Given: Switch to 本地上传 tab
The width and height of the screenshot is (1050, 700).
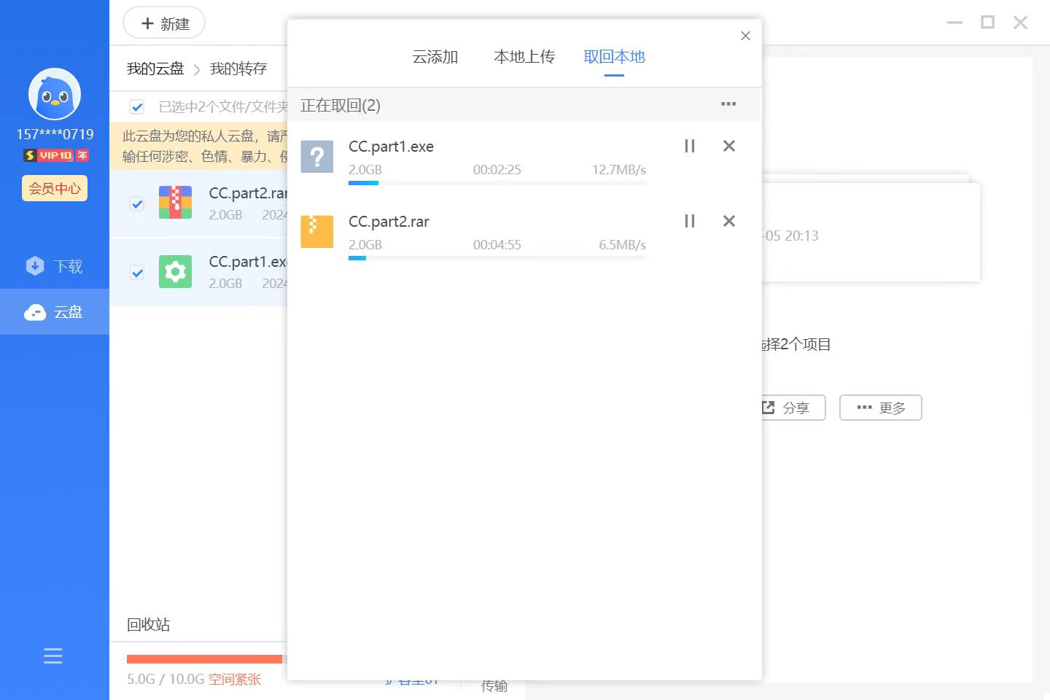Looking at the screenshot, I should 524,56.
